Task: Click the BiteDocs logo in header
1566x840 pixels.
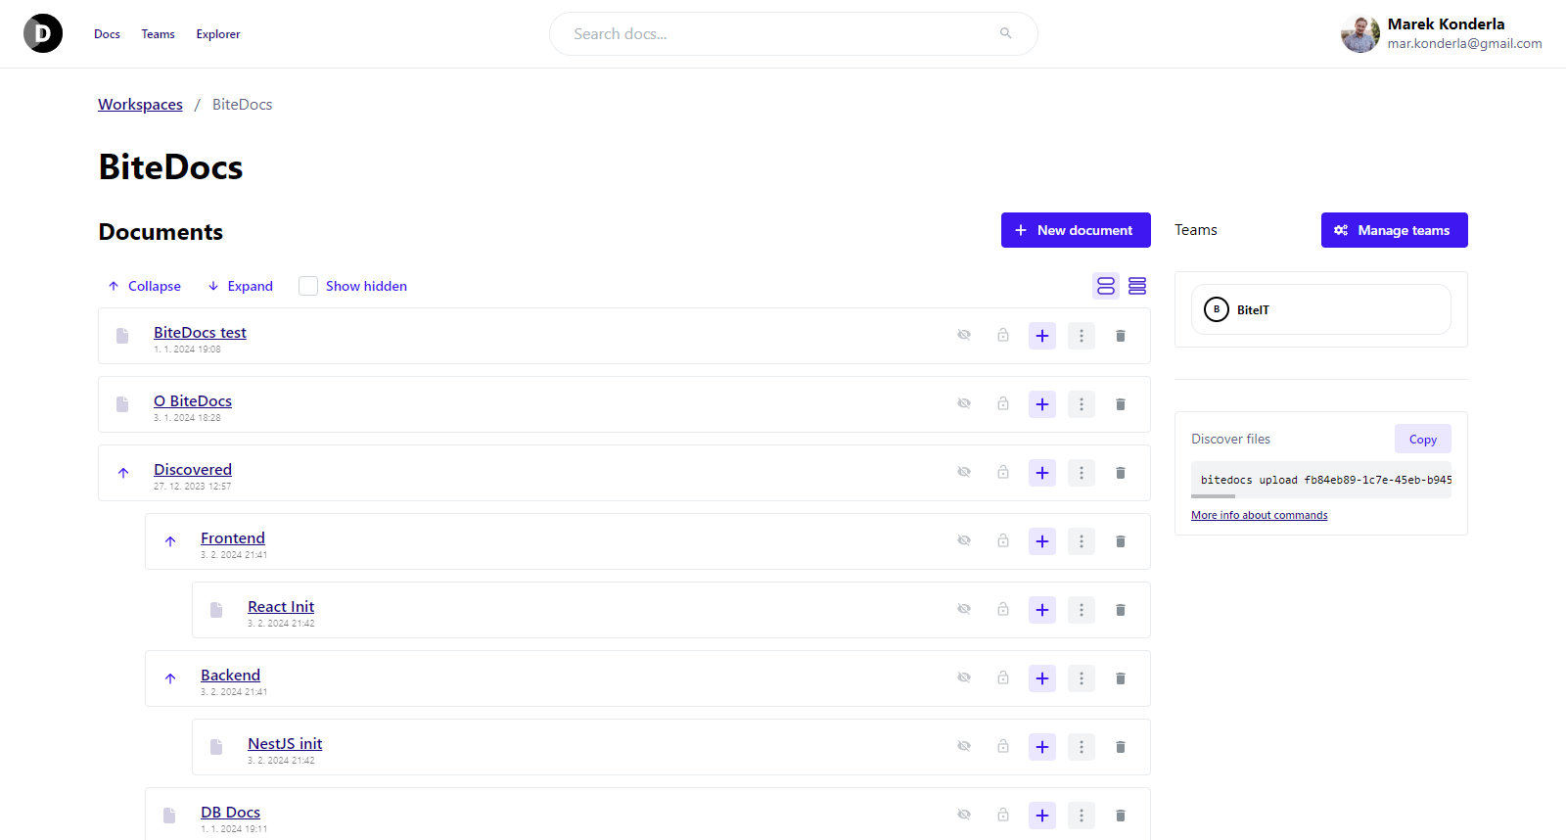Action: (x=43, y=34)
